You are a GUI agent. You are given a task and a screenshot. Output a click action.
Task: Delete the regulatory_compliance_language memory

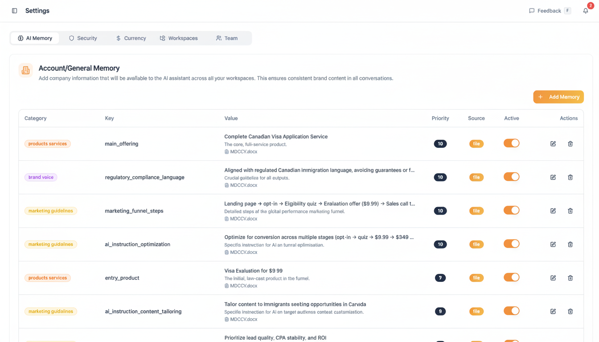tap(570, 177)
